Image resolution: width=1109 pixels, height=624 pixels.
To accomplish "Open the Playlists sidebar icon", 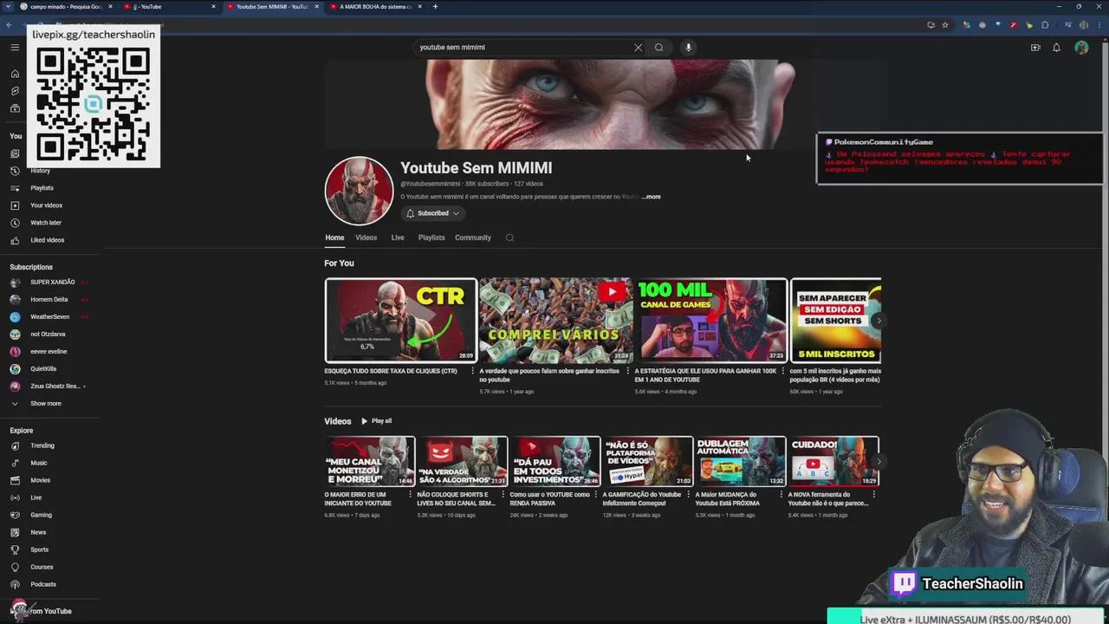I will coord(15,188).
